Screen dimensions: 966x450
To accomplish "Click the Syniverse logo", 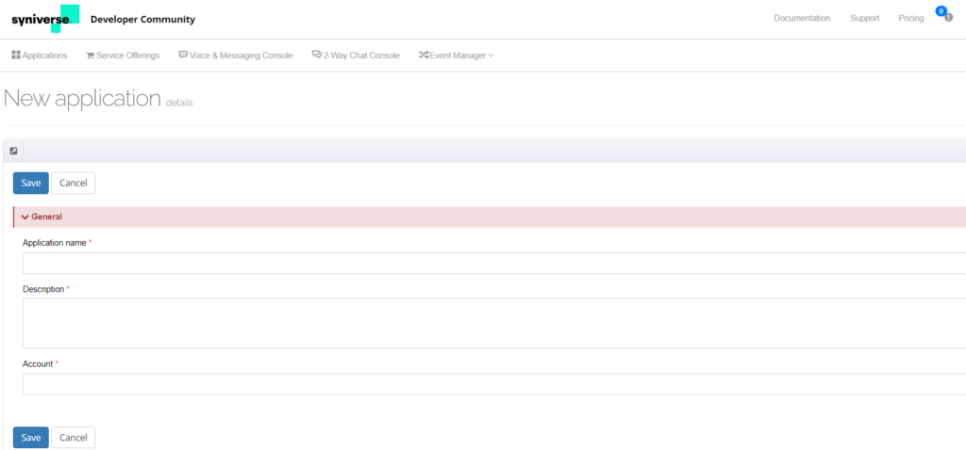I will click(x=45, y=19).
